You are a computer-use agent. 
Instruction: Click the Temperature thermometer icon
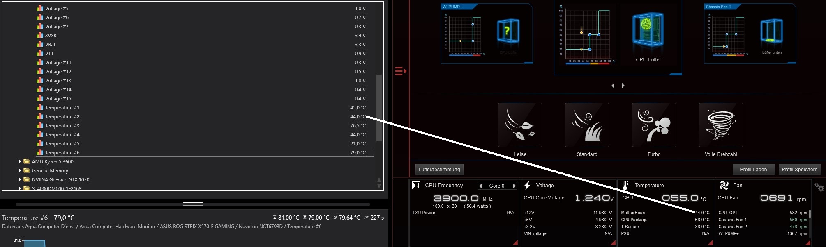[625, 186]
